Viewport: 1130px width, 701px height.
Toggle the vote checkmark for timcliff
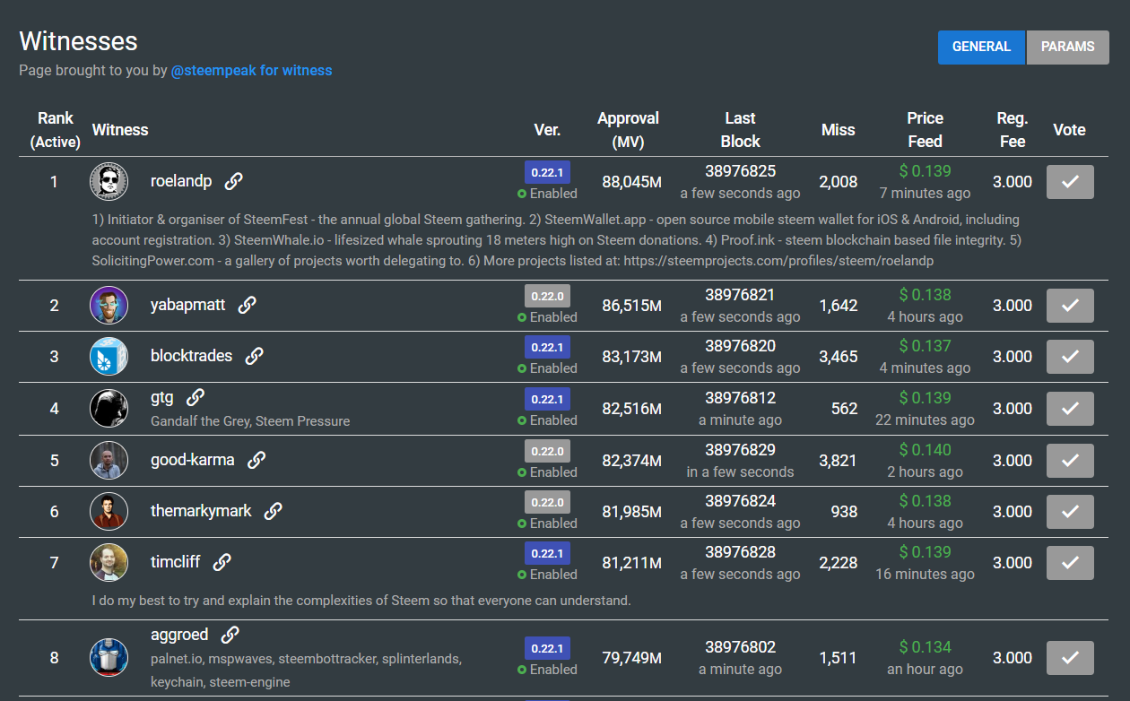click(1070, 563)
